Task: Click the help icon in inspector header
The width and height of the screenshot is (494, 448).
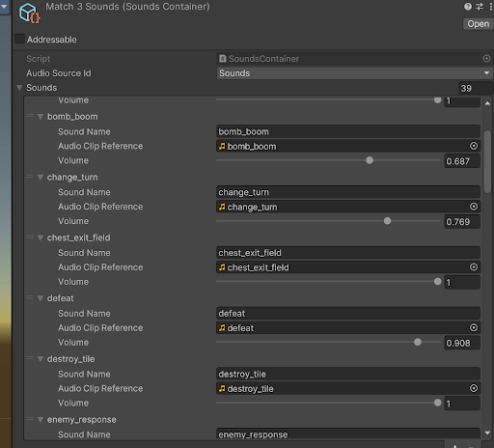Action: [468, 7]
